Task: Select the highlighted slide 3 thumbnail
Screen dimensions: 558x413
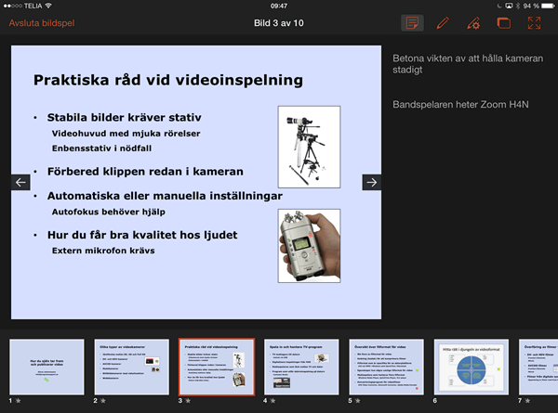Action: click(216, 367)
